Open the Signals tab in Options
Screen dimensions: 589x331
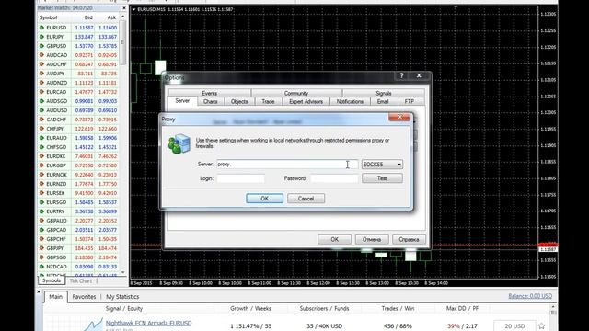tap(384, 93)
